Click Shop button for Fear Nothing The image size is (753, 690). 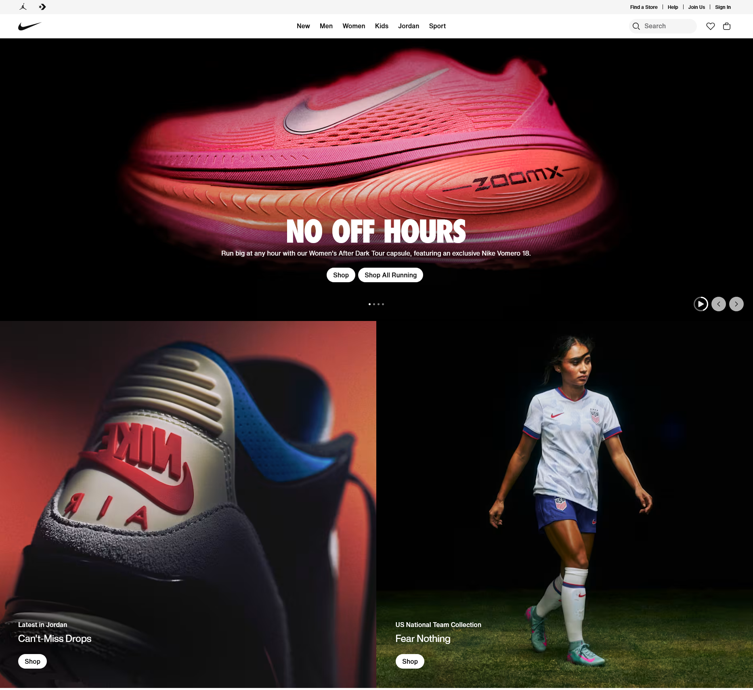click(x=410, y=661)
